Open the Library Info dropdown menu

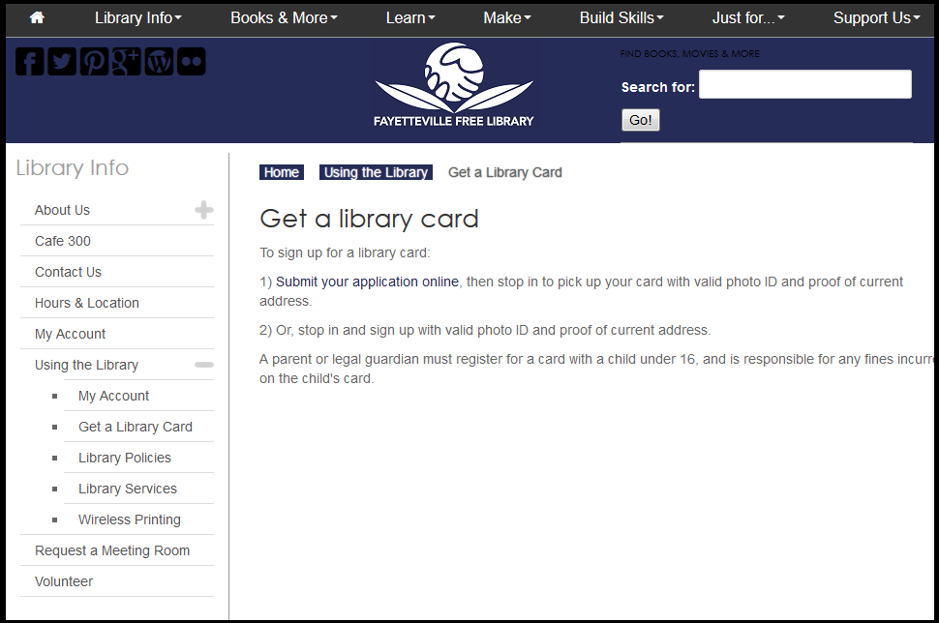[x=137, y=17]
